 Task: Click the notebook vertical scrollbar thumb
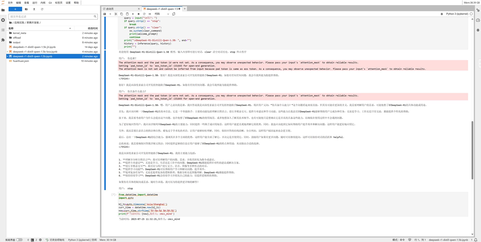[472, 150]
